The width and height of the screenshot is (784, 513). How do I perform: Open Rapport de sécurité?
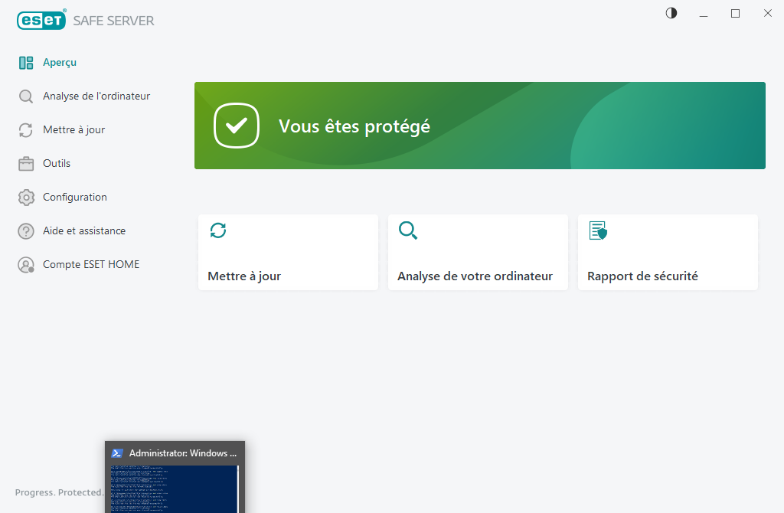coord(667,253)
